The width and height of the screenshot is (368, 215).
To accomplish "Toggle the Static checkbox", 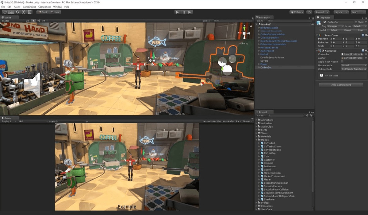I will click(356, 22).
